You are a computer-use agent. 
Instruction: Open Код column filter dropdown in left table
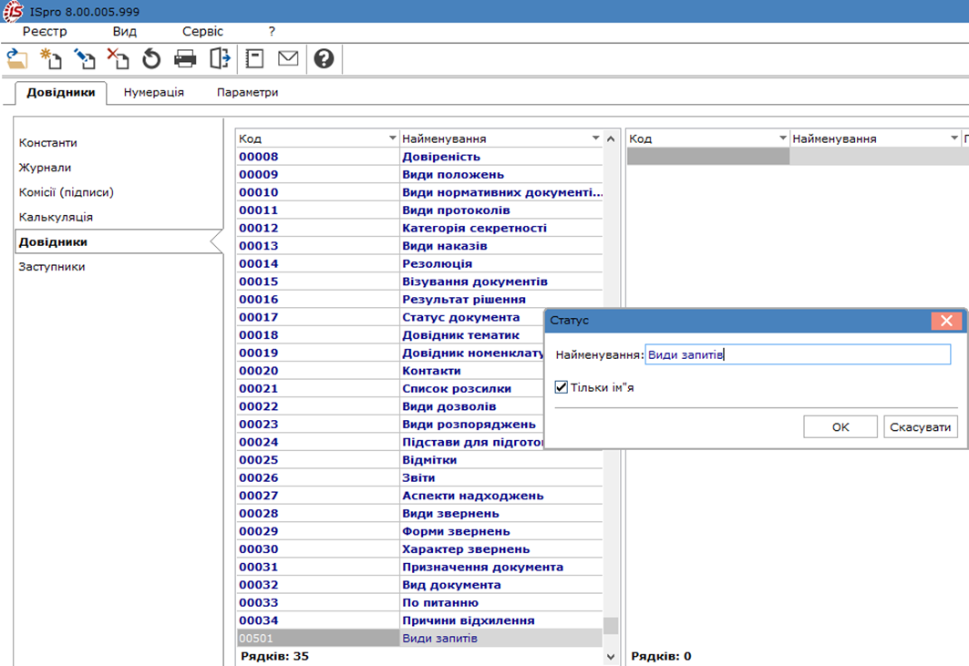pyautogui.click(x=392, y=138)
